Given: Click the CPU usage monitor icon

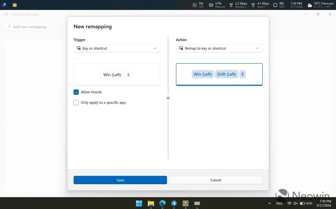Looking at the screenshot, I should [195, 5].
